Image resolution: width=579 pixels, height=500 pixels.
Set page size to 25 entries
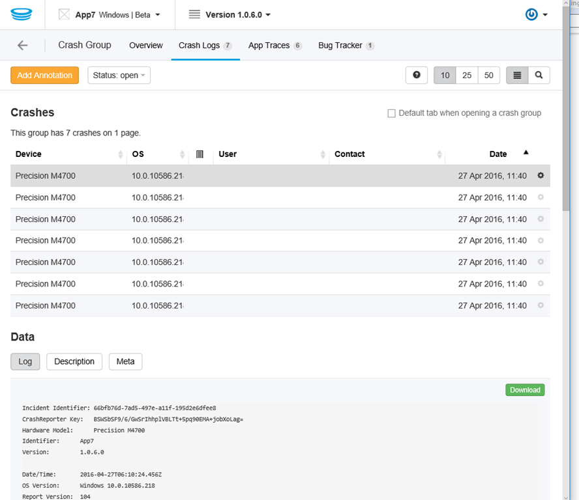(467, 76)
